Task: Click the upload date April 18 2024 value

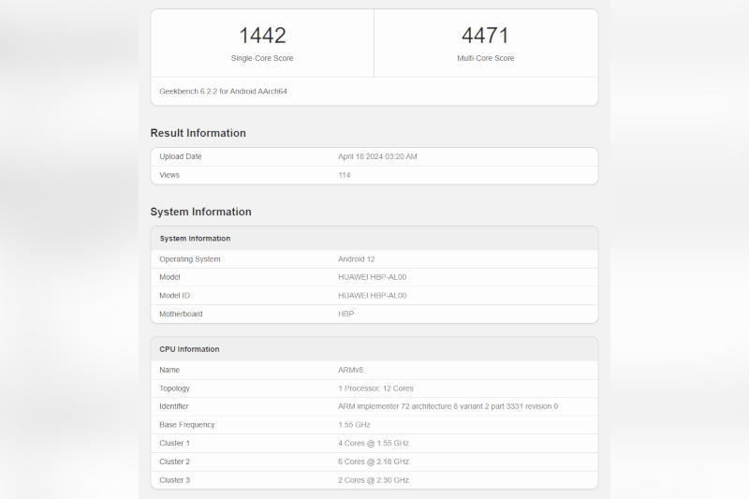Action: coord(377,156)
